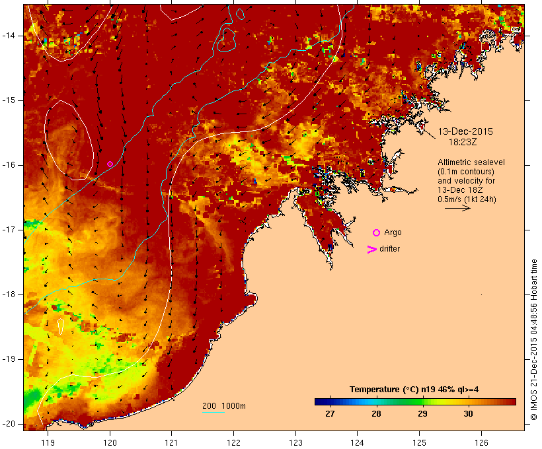
Task: Click the small white sea-level contour near 119.2, -18.5
Action: coord(61,326)
